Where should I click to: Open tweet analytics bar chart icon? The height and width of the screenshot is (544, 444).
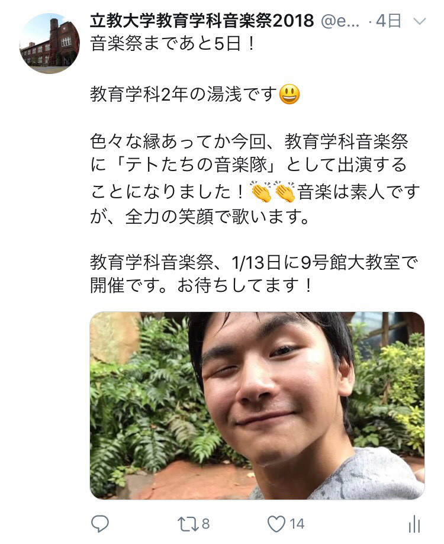[415, 523]
